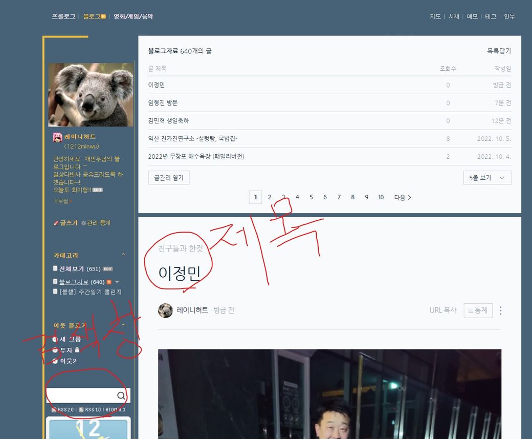Open post options three-dot menu
532x439 pixels.
point(500,310)
